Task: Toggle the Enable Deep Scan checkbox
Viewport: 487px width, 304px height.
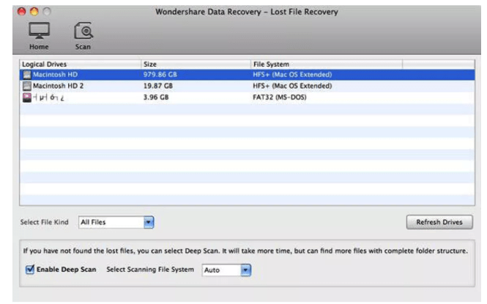Action: coord(30,270)
